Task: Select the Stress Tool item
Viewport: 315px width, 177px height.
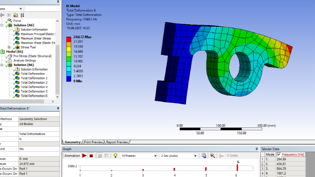Action: (28, 47)
